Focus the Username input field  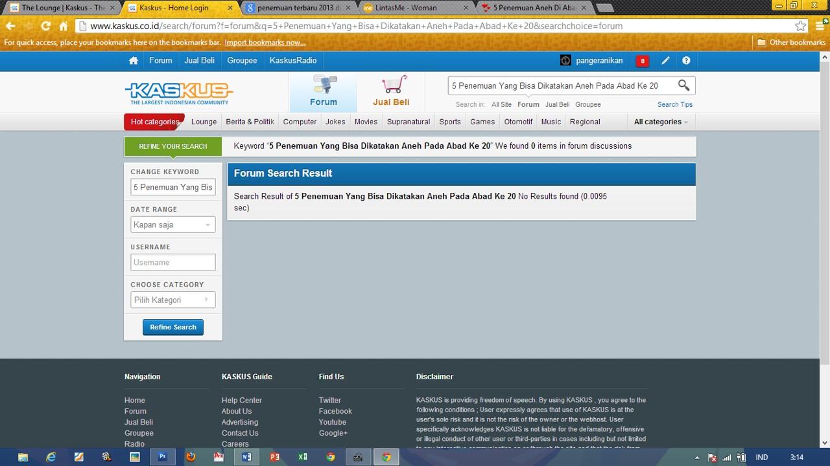(172, 262)
